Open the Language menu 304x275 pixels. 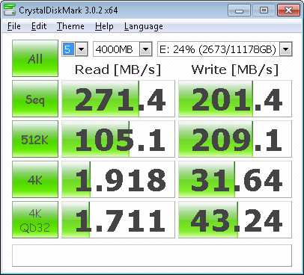coord(144,26)
